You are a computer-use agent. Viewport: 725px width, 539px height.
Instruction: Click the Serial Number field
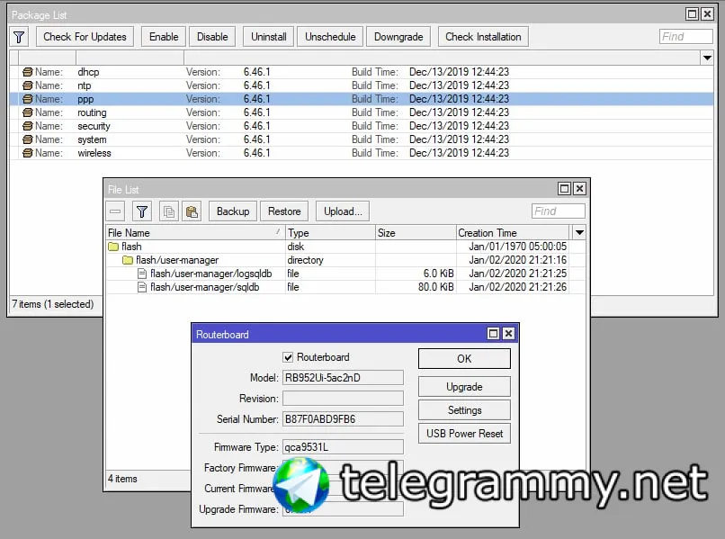click(343, 419)
